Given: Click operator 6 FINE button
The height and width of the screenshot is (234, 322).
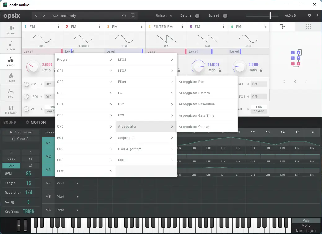Looking at the screenshot, I should click(259, 107).
